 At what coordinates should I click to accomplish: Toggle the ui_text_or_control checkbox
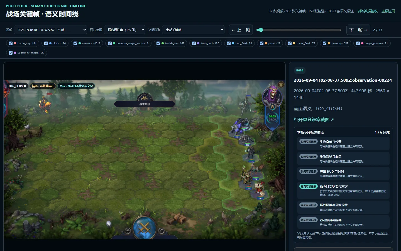click(x=11, y=53)
